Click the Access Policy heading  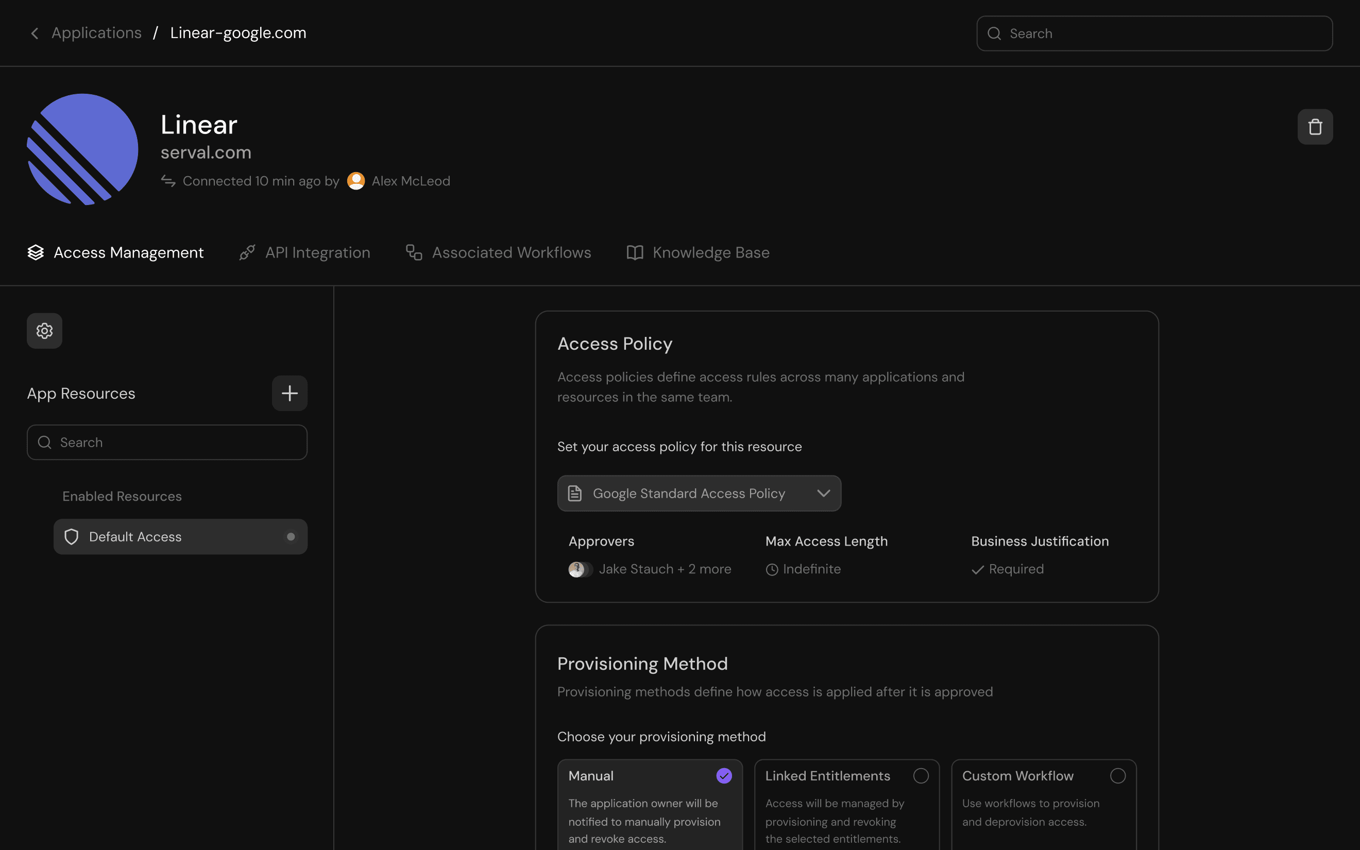(x=615, y=344)
